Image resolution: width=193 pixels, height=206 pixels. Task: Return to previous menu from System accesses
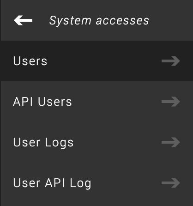(23, 20)
